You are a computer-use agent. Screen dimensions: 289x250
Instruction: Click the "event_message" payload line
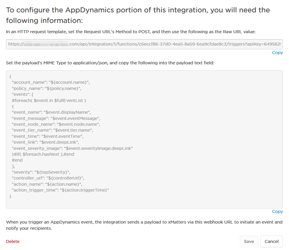click(x=56, y=118)
